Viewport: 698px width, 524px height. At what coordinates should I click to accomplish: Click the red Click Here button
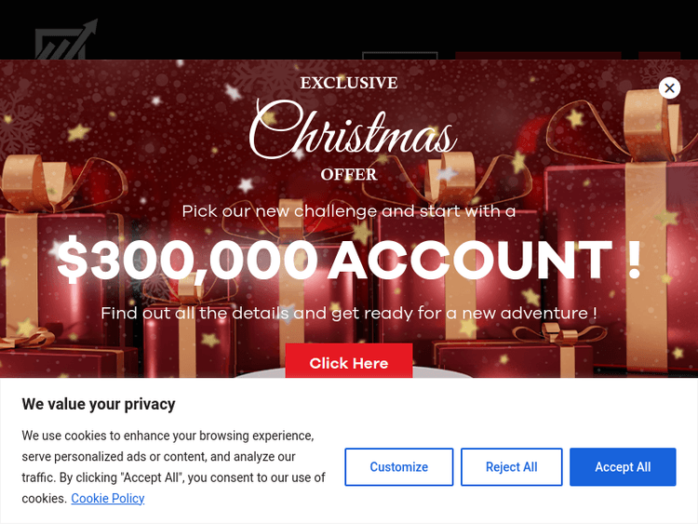[349, 362]
